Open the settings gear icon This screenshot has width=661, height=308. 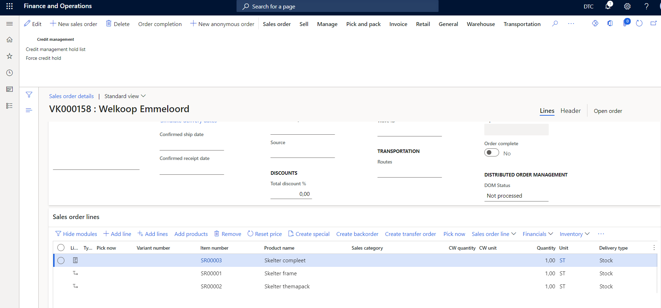[627, 6]
